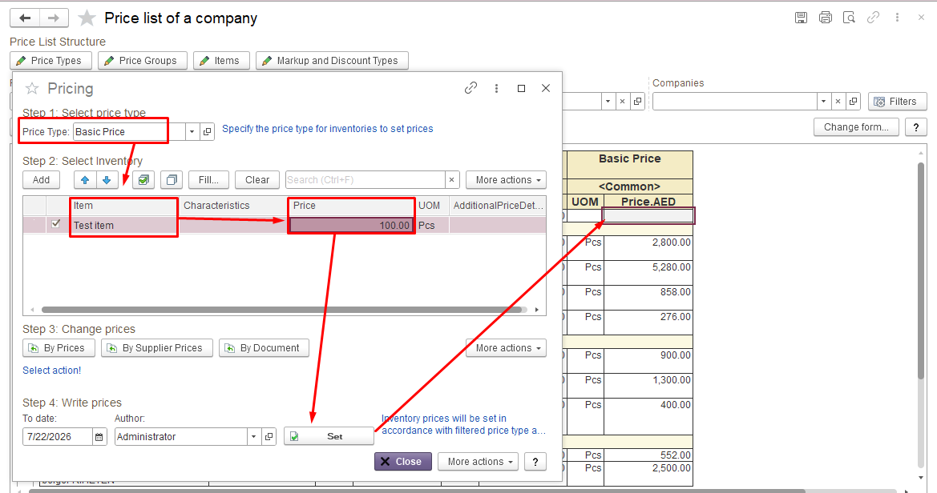Open the Price Groups editor
Screen dimensions: 937x493
pyautogui.click(x=142, y=60)
